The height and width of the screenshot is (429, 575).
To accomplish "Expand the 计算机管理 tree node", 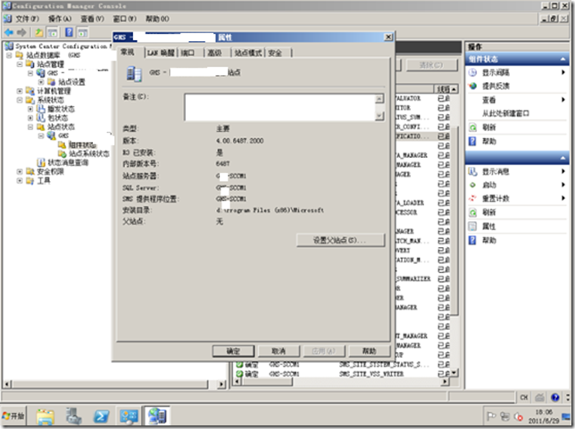I will coord(20,90).
